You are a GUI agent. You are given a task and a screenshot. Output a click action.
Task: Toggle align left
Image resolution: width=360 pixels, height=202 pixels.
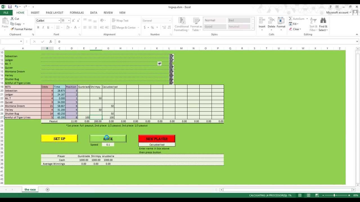[x=85, y=27]
